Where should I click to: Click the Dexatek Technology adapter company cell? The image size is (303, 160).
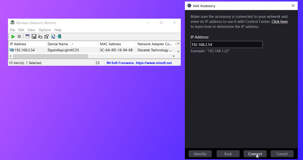point(155,50)
